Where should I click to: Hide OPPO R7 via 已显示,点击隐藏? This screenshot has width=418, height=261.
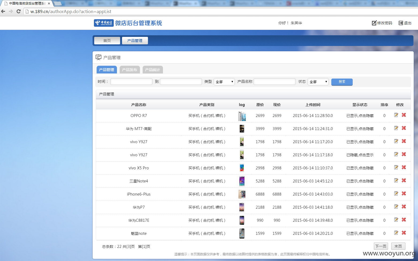[360, 116]
